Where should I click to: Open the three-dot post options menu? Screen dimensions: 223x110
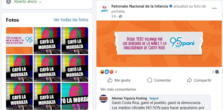[214, 8]
